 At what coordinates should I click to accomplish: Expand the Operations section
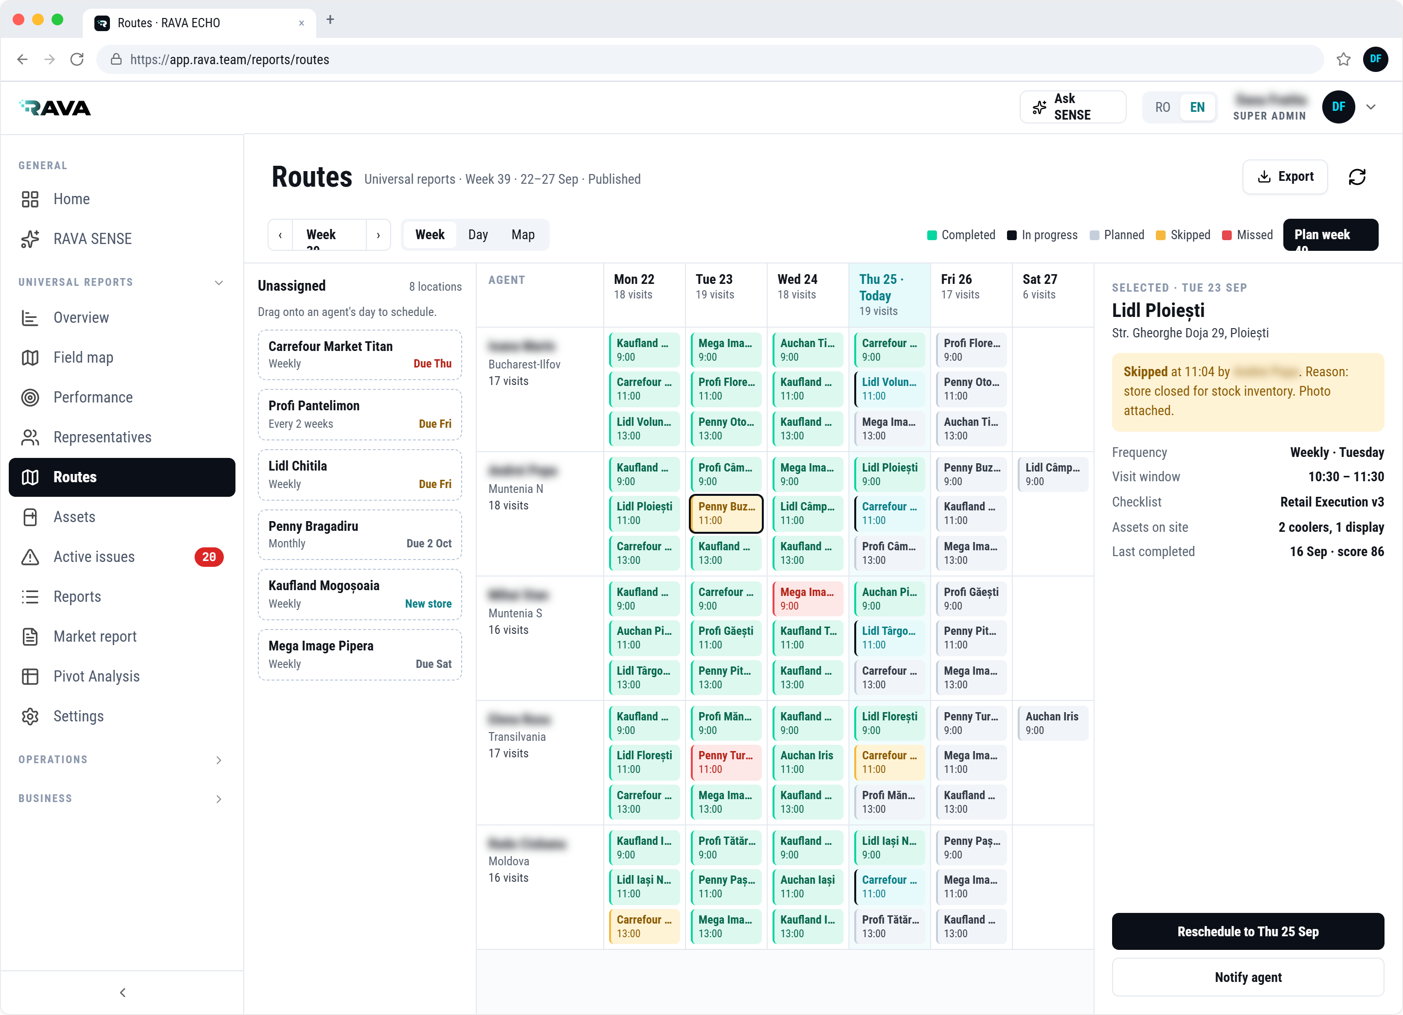pyautogui.click(x=219, y=760)
